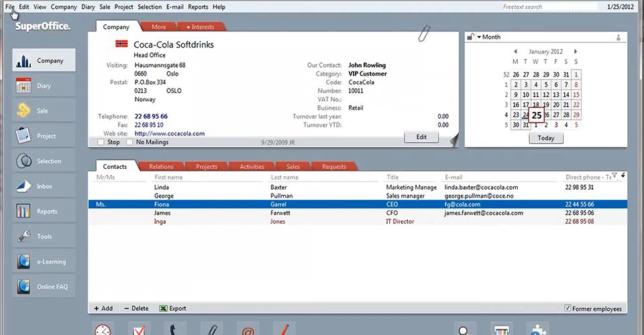Open the Selection navigator button

click(44, 161)
